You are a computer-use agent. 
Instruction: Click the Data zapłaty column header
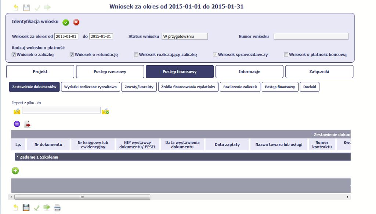(227, 144)
